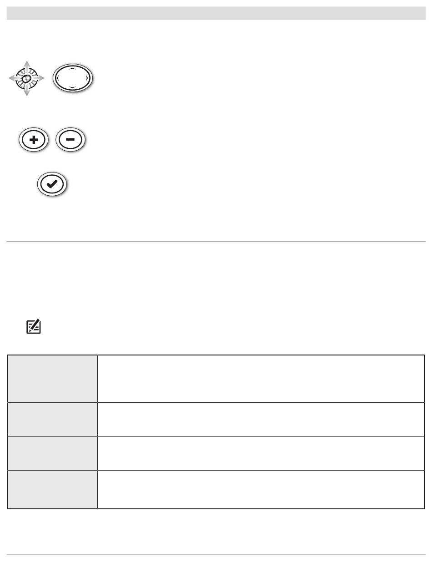Click the joystick's right-pointing arrow

pyautogui.click(x=40, y=78)
